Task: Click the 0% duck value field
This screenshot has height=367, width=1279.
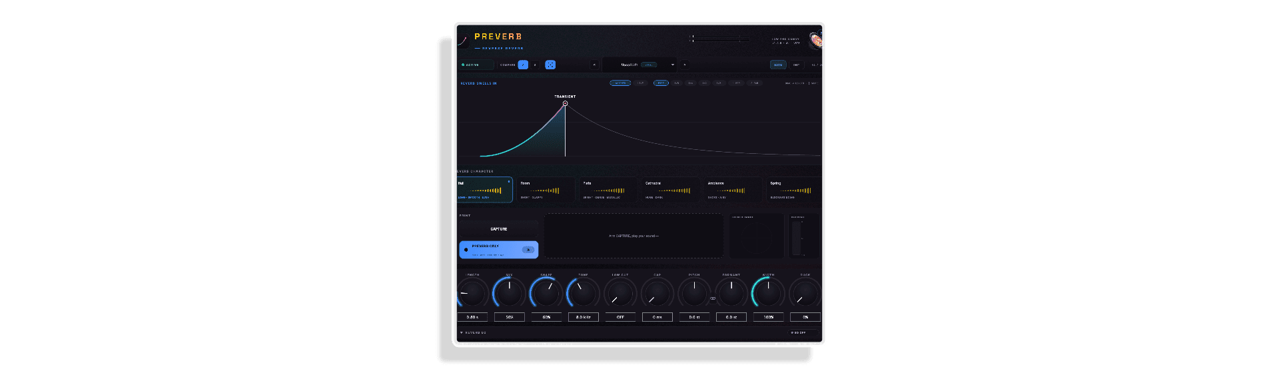Action: (x=805, y=317)
